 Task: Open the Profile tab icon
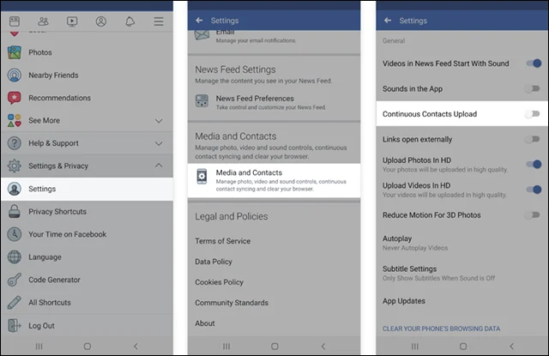tap(101, 21)
